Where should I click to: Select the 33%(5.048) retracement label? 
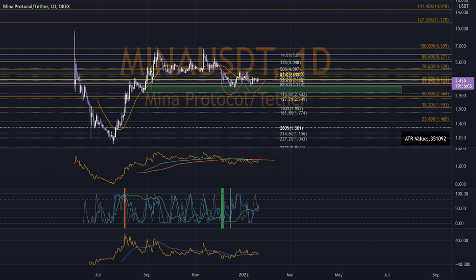pyautogui.click(x=290, y=62)
